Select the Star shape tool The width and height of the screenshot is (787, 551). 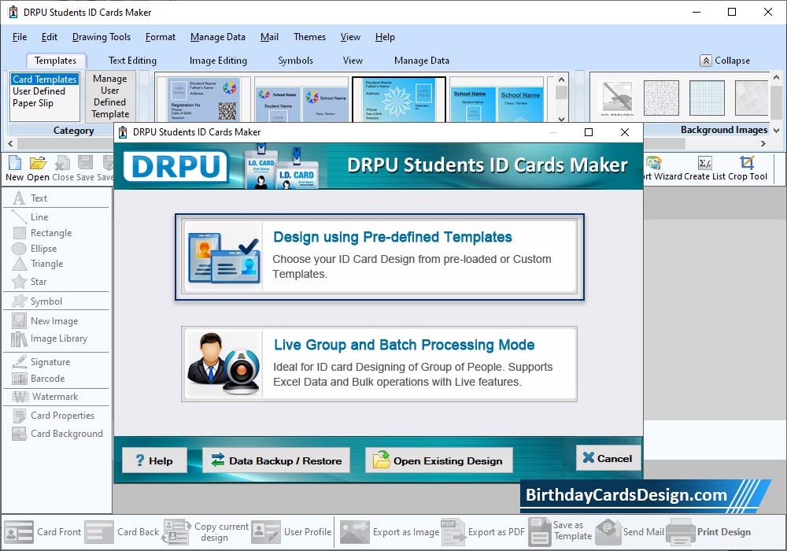click(30, 282)
